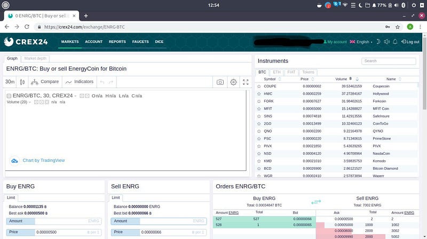Select the Limit tab under Sell ENRG
Viewport: 427px width, 239px height.
coord(116,197)
